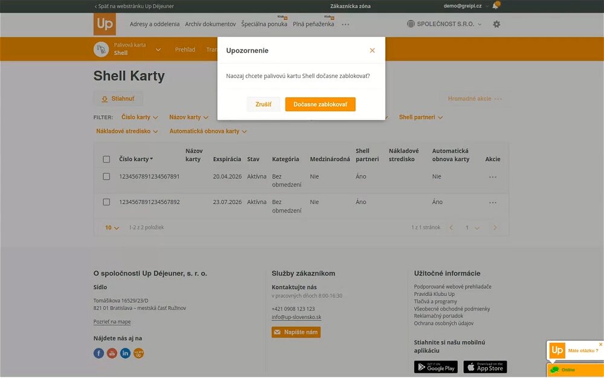Screen dimensions: 604x378
Task: Toggle the select-all cards checkbox
Action: point(106,159)
